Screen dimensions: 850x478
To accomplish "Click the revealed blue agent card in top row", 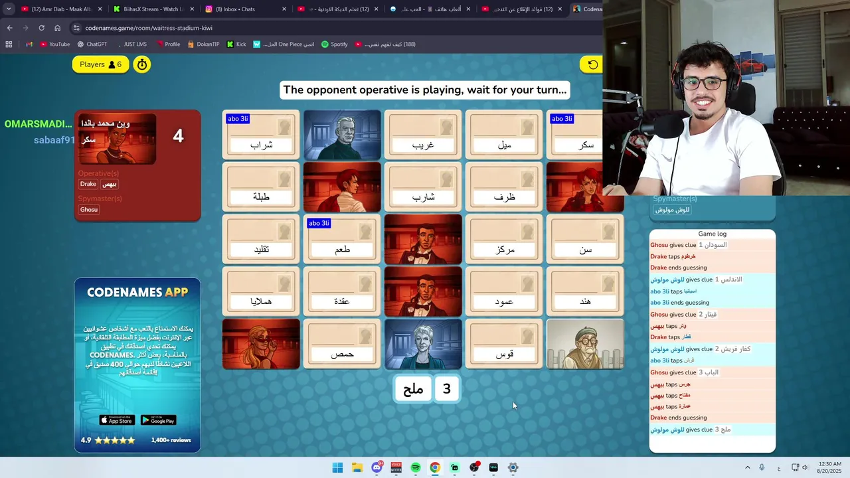I will pyautogui.click(x=342, y=135).
